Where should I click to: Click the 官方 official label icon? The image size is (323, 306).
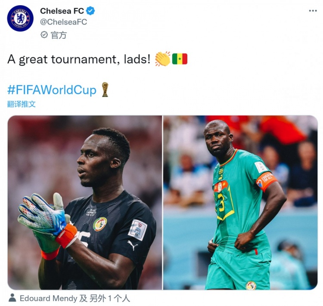pyautogui.click(x=44, y=34)
